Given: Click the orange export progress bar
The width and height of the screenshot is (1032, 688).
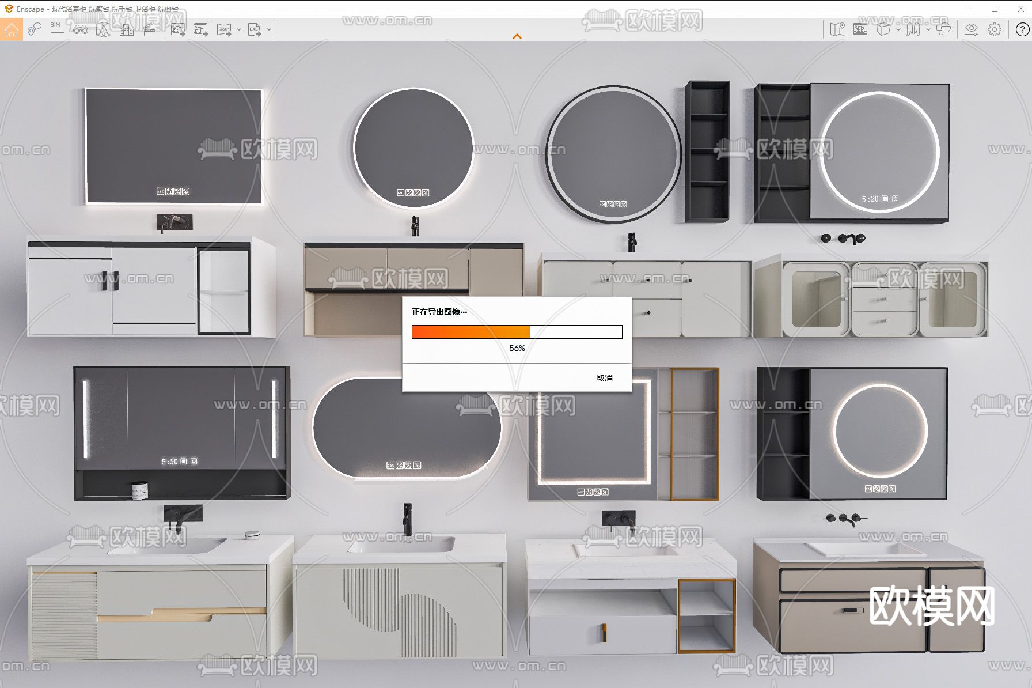Looking at the screenshot, I should [x=517, y=332].
